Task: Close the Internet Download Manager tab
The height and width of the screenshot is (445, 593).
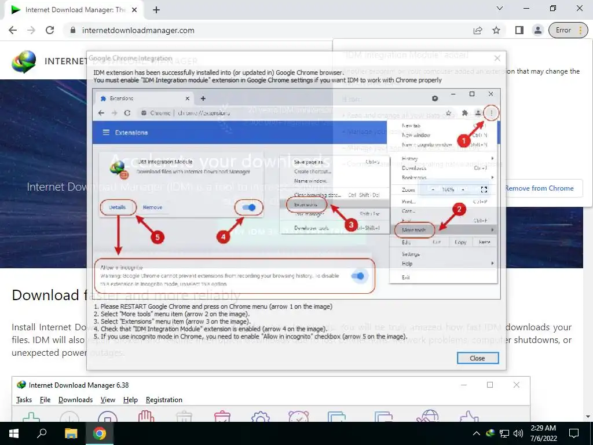Action: tap(134, 10)
